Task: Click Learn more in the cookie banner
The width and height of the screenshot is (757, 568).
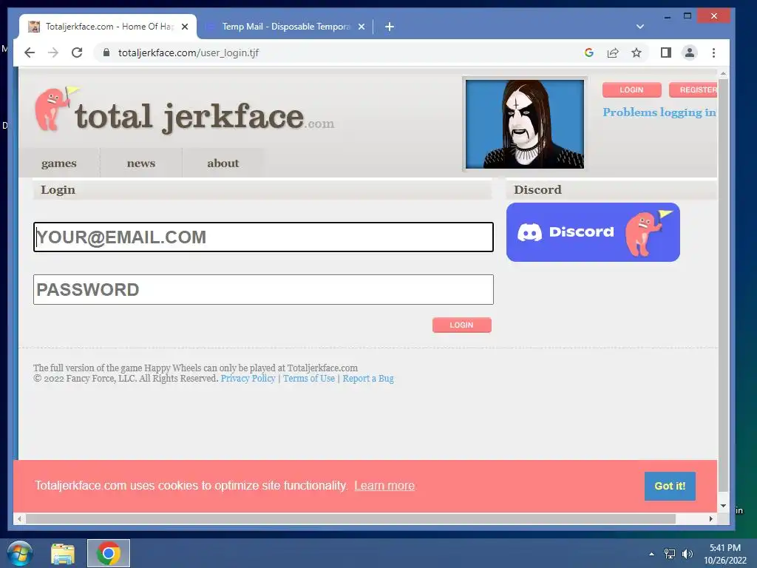Action: click(384, 486)
